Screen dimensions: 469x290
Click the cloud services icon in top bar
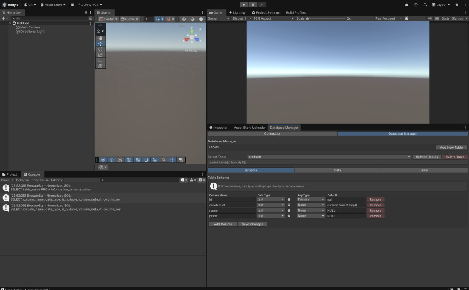406,5
